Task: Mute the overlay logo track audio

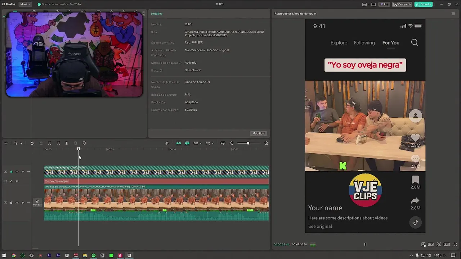Action: pyautogui.click(x=23, y=172)
